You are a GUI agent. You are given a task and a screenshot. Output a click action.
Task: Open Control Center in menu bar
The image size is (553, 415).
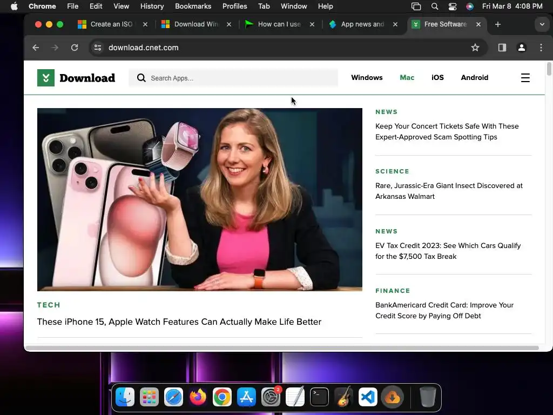click(453, 6)
